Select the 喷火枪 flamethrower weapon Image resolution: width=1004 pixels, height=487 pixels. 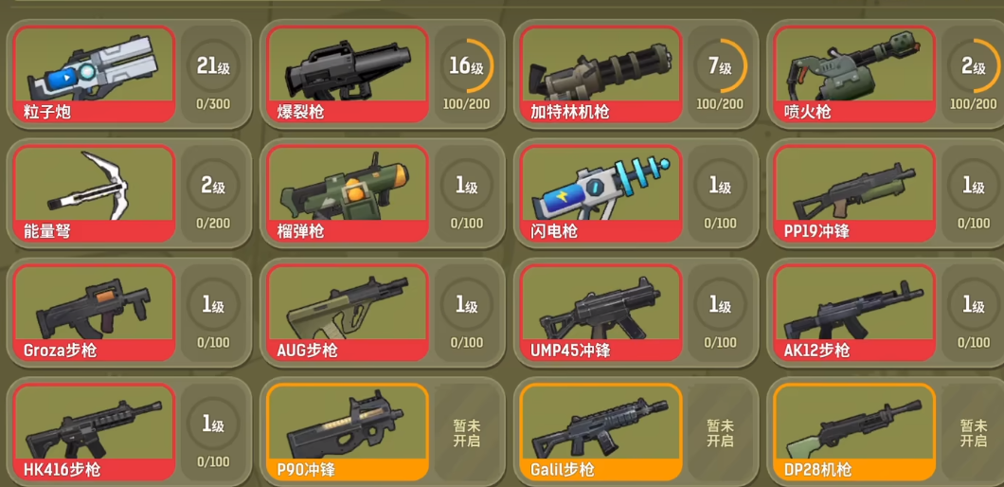click(x=854, y=74)
